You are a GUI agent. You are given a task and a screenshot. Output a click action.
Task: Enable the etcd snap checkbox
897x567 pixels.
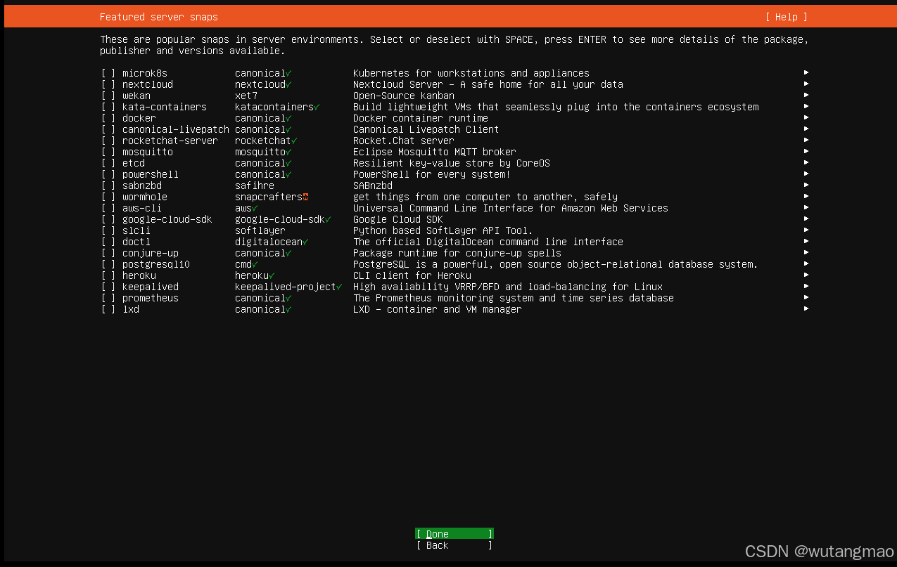click(x=108, y=163)
